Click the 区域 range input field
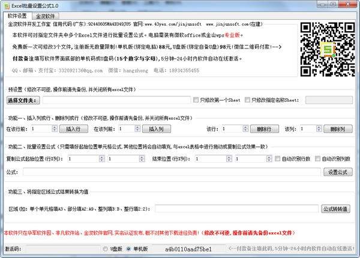The image size is (360, 258). 236,209
